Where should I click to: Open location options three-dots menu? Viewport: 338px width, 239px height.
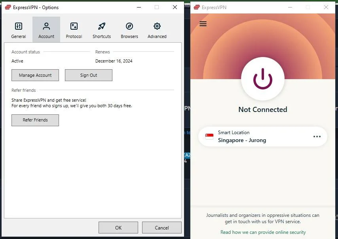tap(317, 137)
